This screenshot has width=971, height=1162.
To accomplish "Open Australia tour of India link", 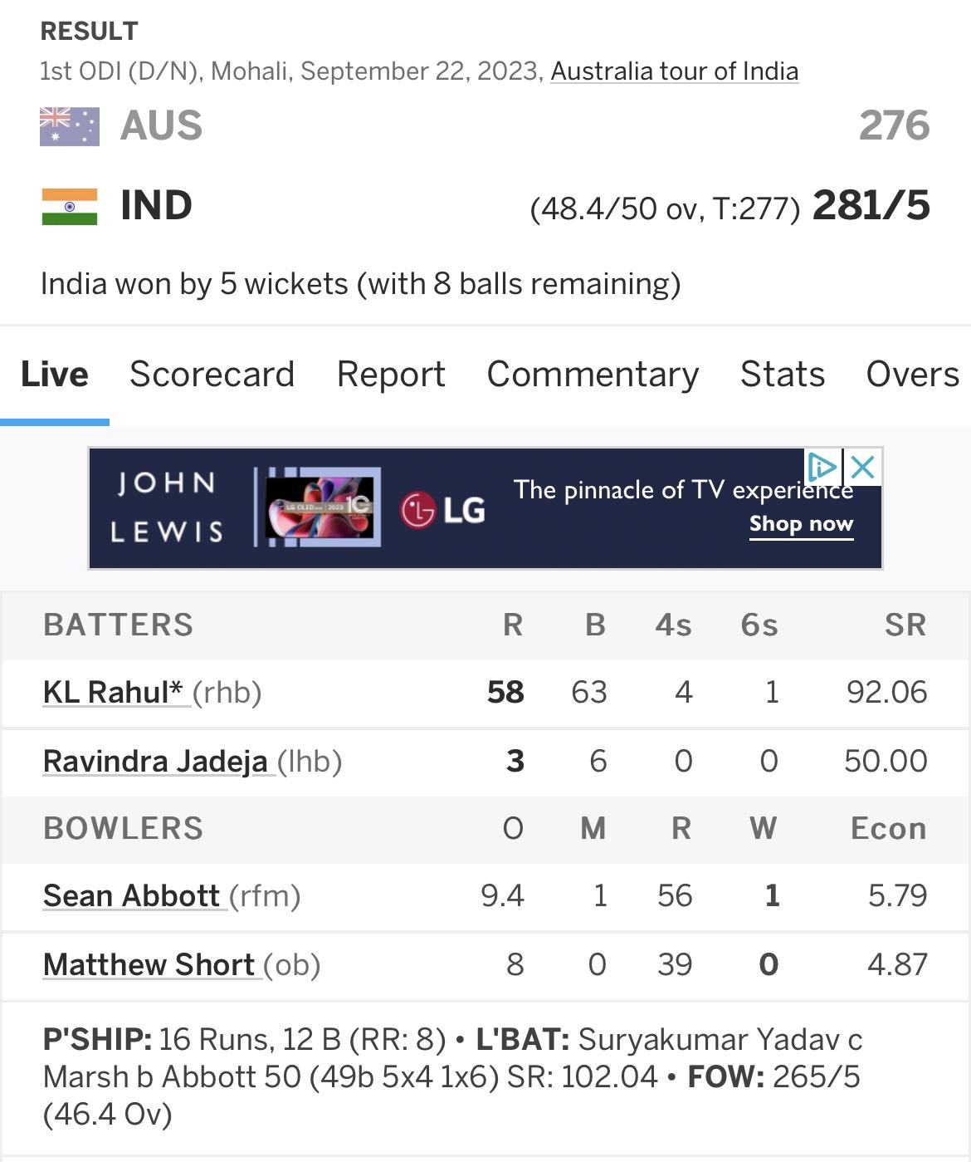I will coord(675,71).
